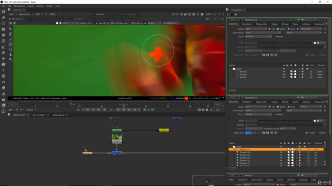Open the Stroke tab in RotoPaint13
Image resolution: width=332 pixels, height=186 pixels.
(x=285, y=24)
